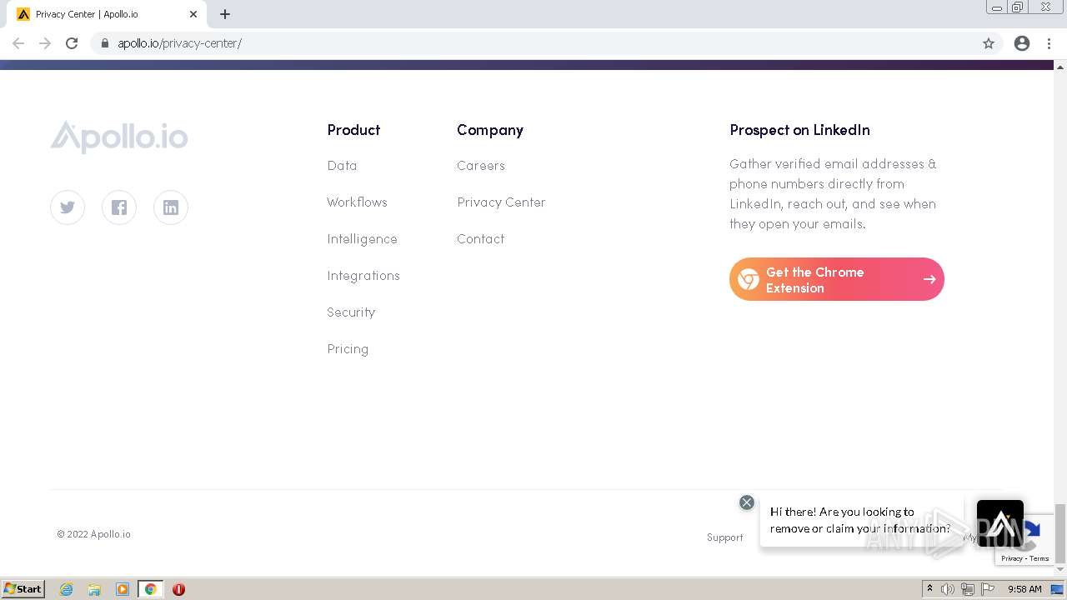Open Apollo.io Twitter profile icon
Viewport: 1067px width, 600px height.
tap(68, 207)
